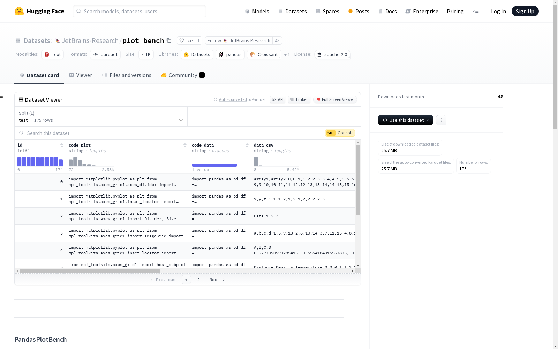Sort by the id column sort icon
Screen dimensions: 558x349
click(62, 145)
